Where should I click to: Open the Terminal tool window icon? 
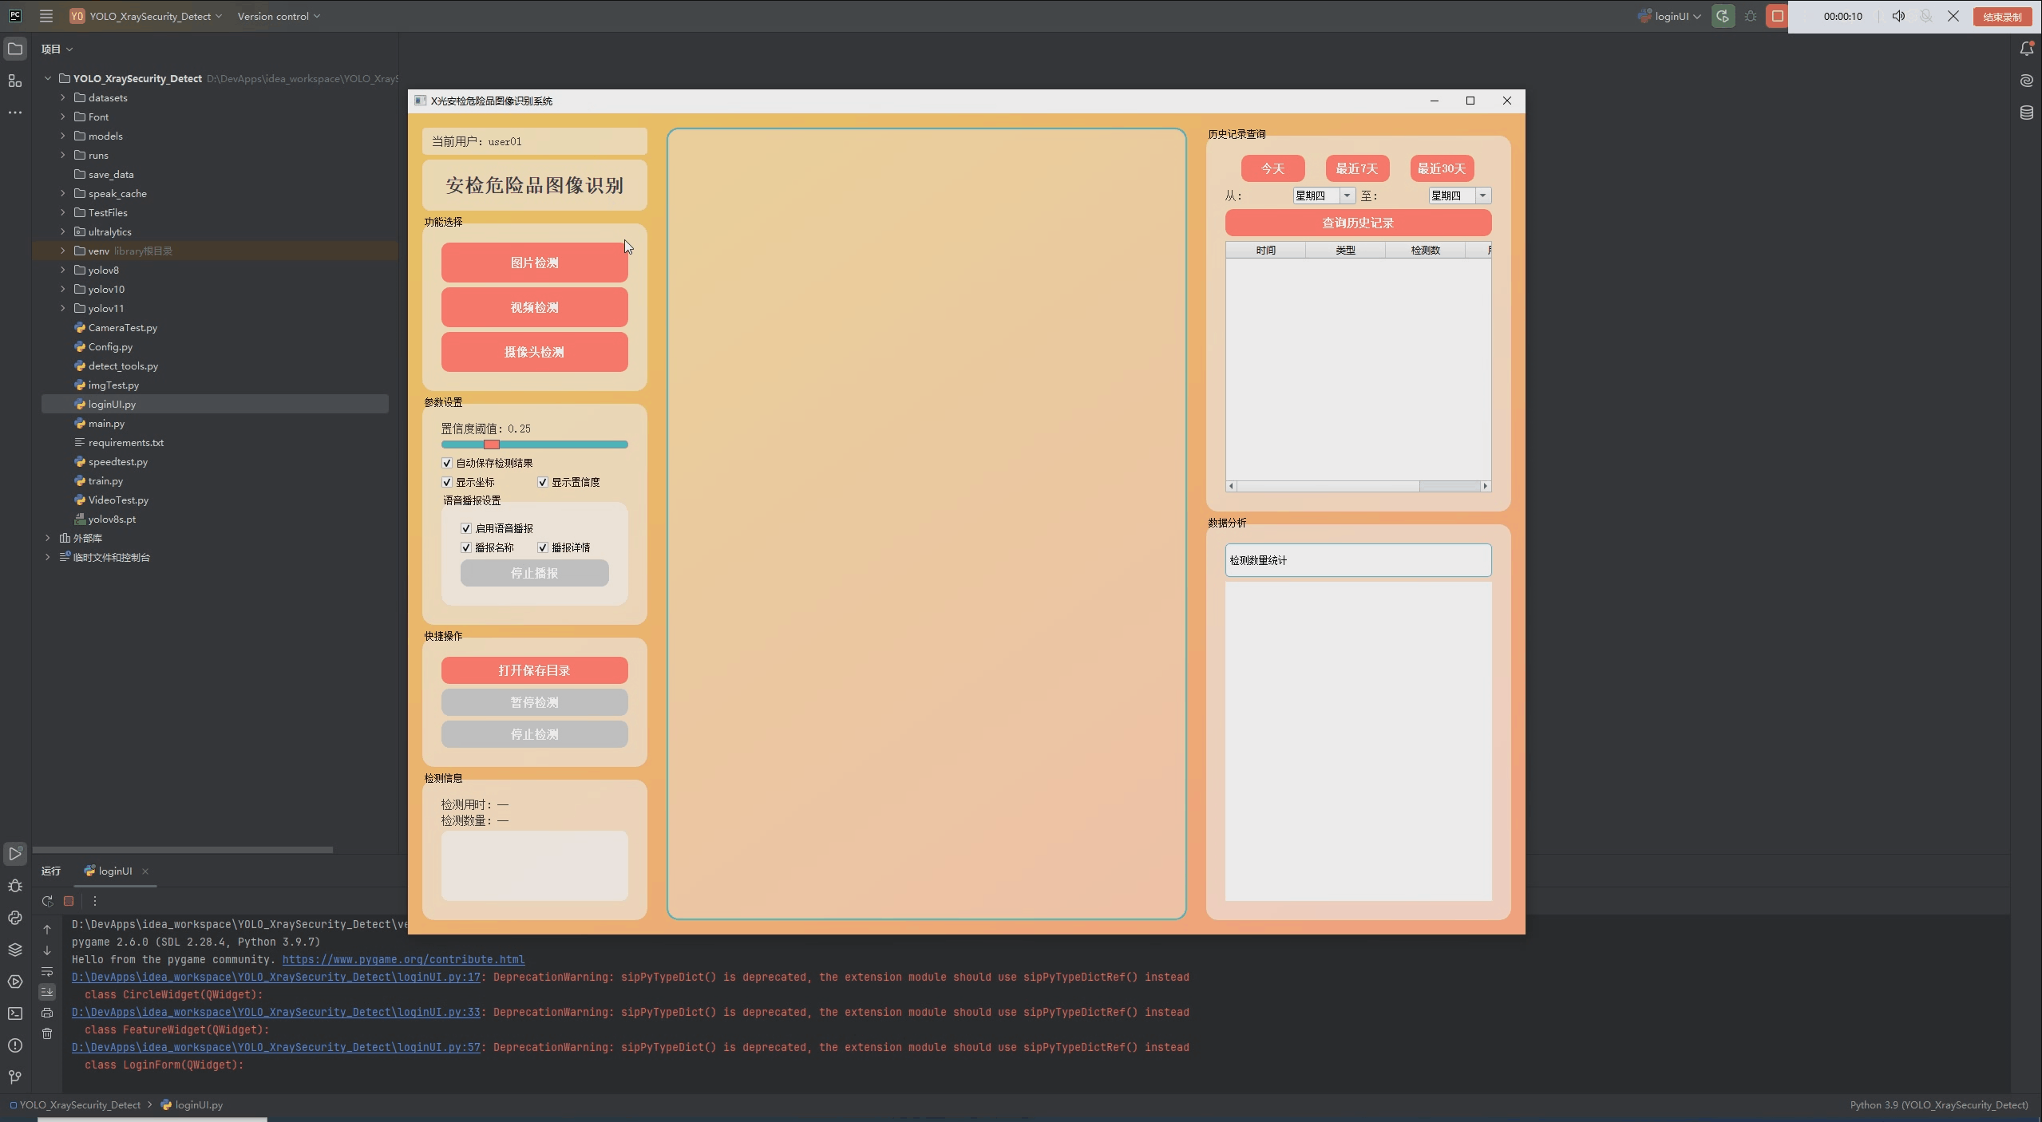point(15,1013)
